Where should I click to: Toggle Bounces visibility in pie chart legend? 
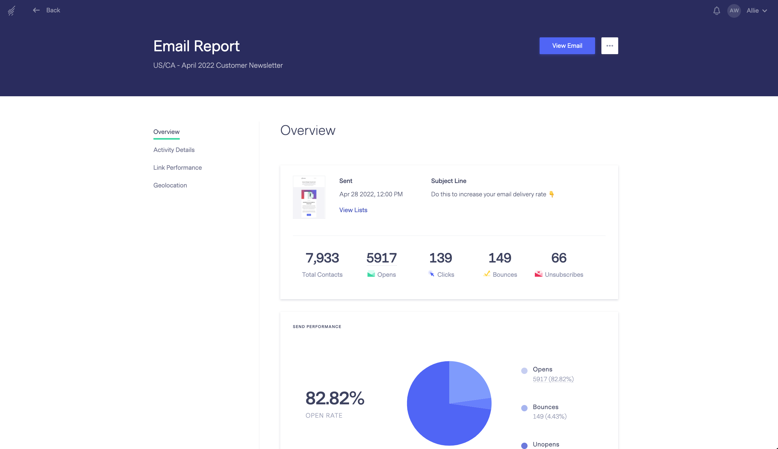[525, 407]
